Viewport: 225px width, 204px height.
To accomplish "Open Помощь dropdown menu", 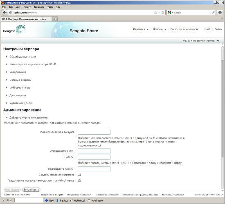I will coord(159,29).
